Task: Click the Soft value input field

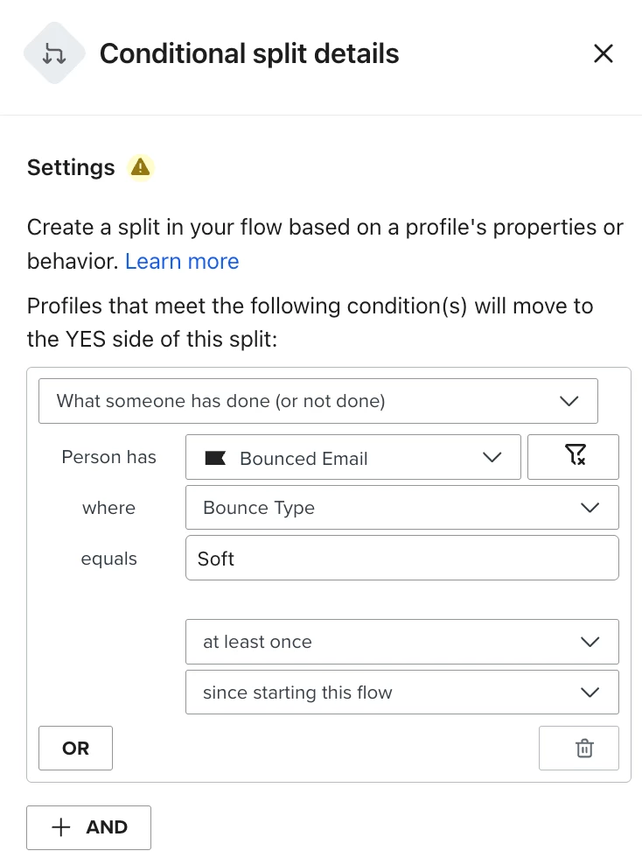Action: [x=402, y=558]
